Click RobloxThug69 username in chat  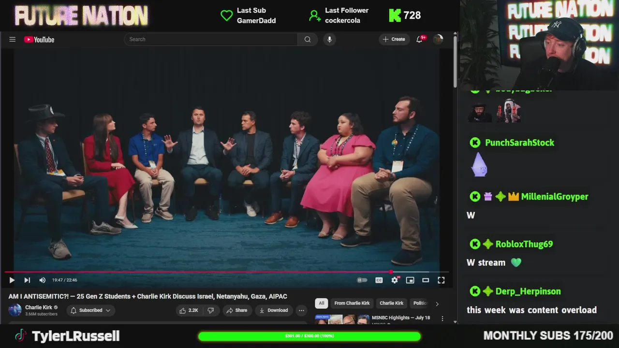[x=524, y=244]
